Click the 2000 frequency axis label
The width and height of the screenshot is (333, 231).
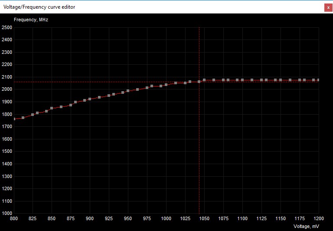(x=7, y=89)
